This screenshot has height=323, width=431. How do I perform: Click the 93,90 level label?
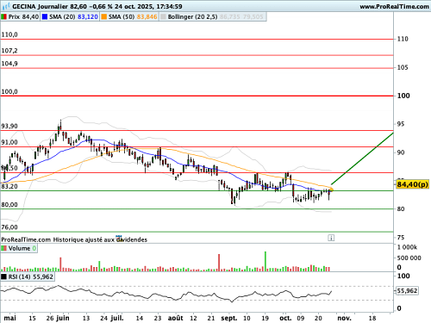(x=9, y=126)
